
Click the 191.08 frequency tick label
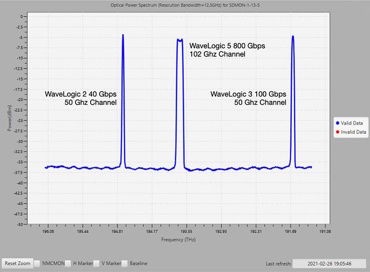[x=325, y=231]
